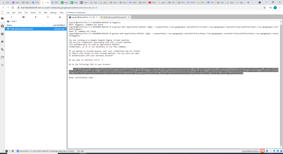This screenshot has height=154, width=283.
Task: Click the New Folder icon in file browser
Action: pos(23,17)
